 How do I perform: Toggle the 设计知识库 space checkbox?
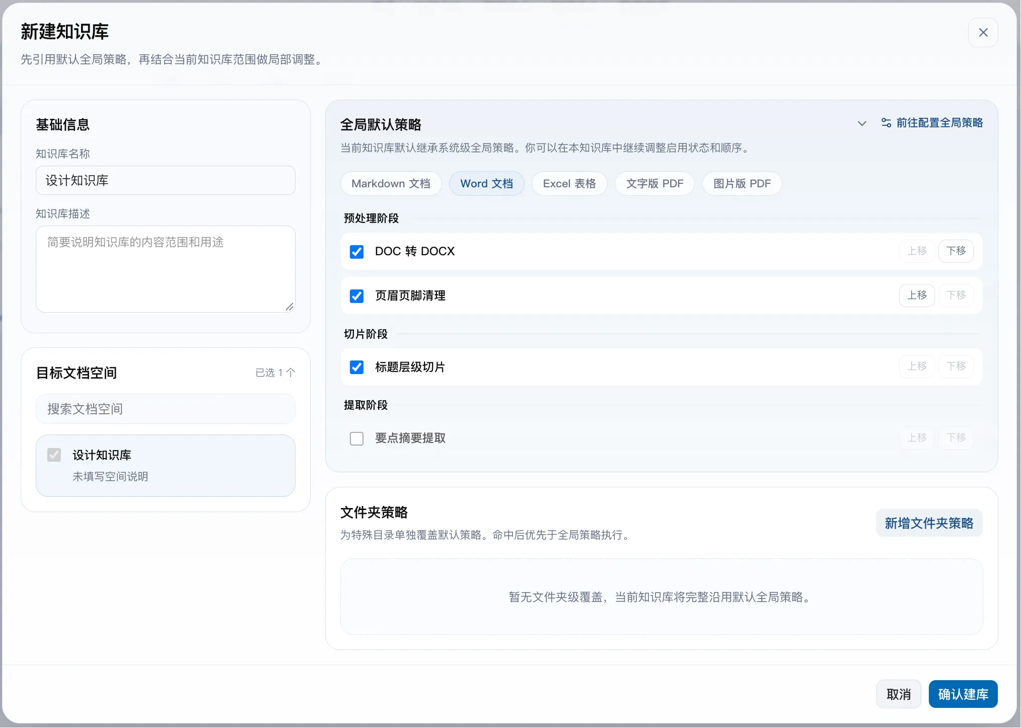coord(54,455)
